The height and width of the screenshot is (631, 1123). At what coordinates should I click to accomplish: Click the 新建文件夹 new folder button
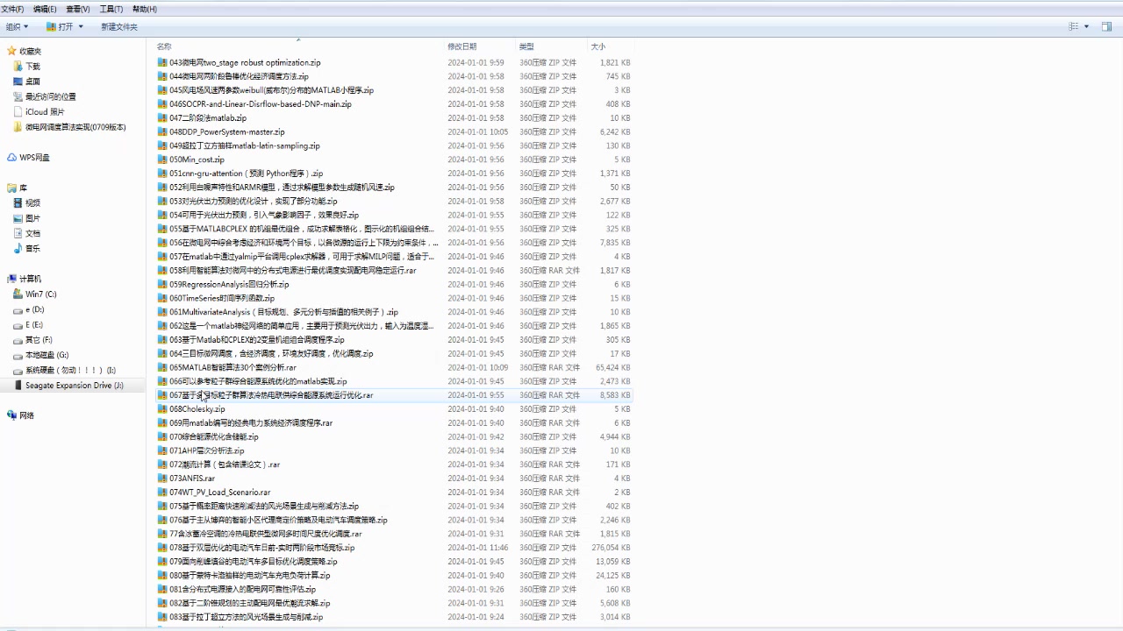[x=119, y=26]
